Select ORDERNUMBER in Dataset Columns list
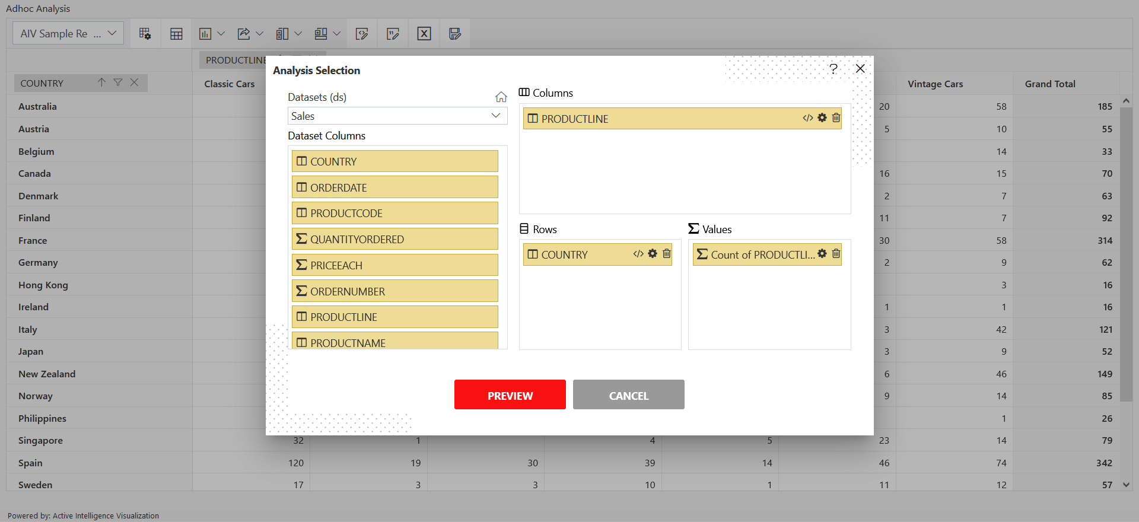The width and height of the screenshot is (1139, 522). click(x=395, y=291)
